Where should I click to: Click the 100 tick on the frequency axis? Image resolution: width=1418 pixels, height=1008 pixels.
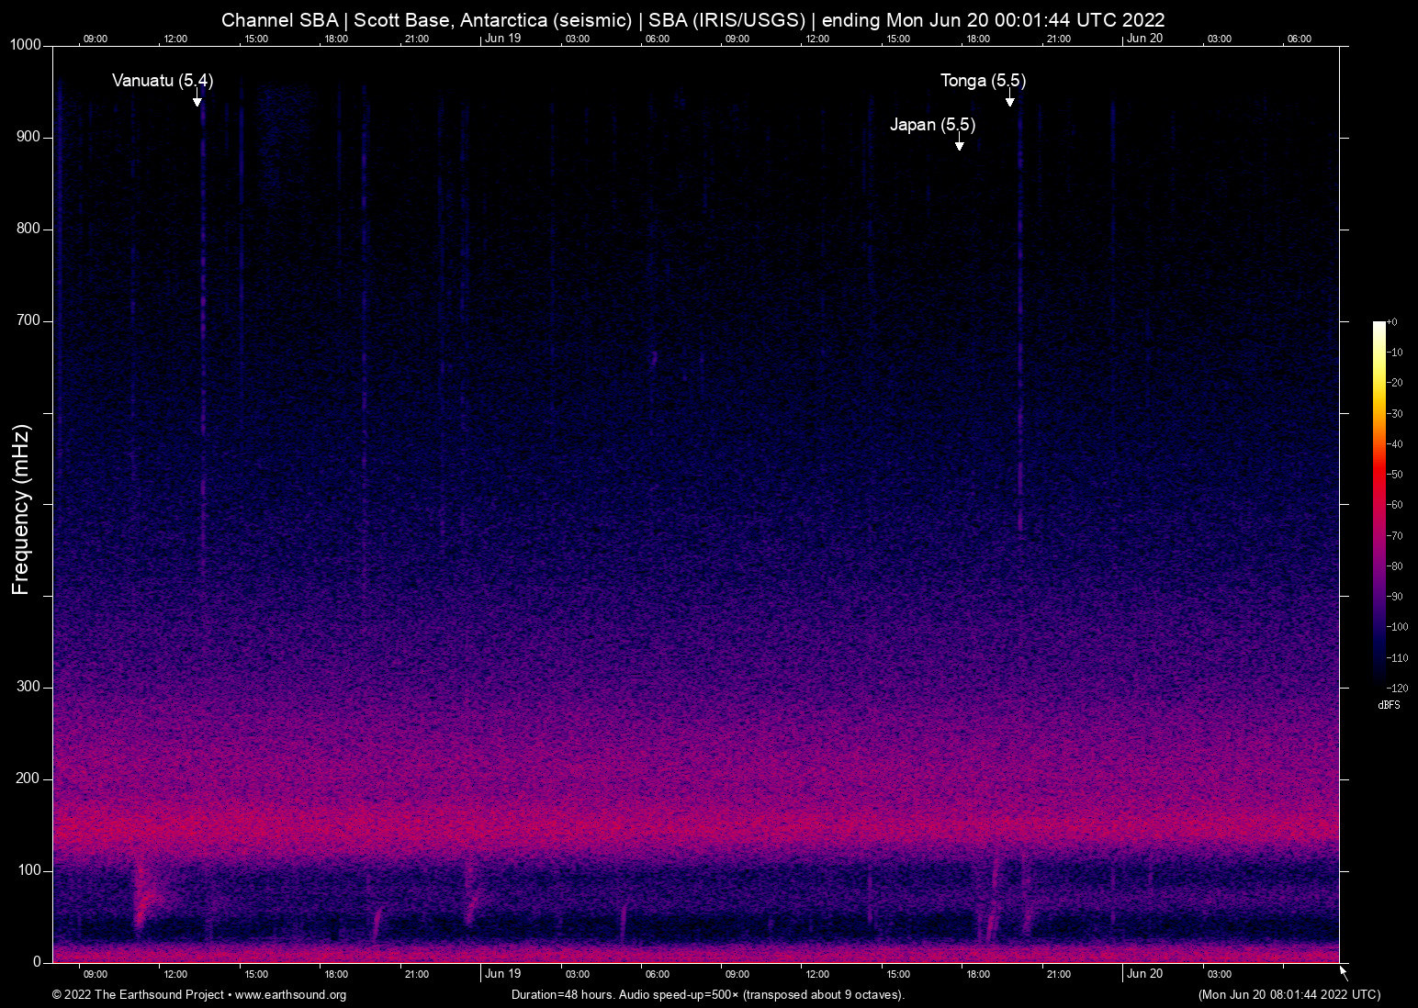pos(29,870)
